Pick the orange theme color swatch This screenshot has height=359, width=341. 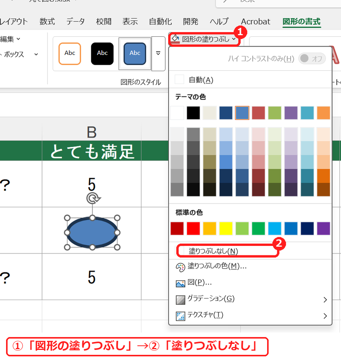(x=324, y=113)
